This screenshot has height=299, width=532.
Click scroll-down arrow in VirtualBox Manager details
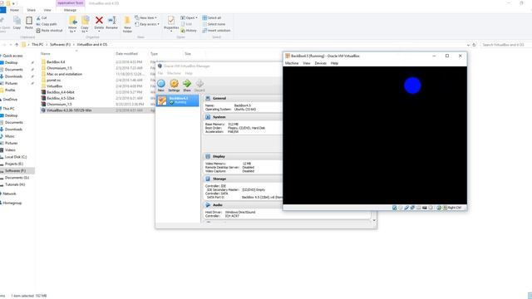[x=374, y=221]
